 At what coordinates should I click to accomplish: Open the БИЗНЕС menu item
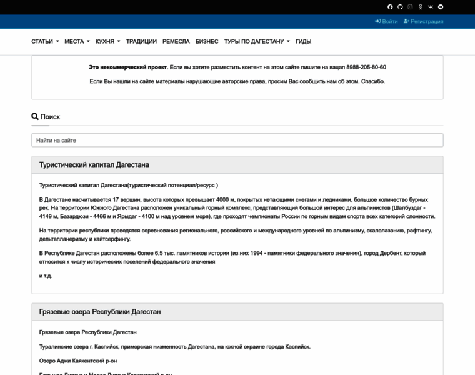pos(207,41)
